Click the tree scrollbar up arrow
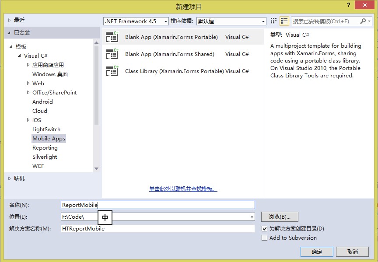378x262 pixels. (96, 43)
